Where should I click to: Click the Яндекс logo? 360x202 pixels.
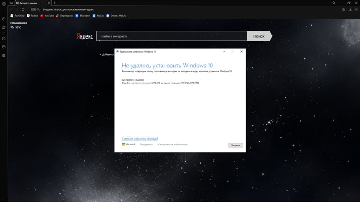click(85, 36)
